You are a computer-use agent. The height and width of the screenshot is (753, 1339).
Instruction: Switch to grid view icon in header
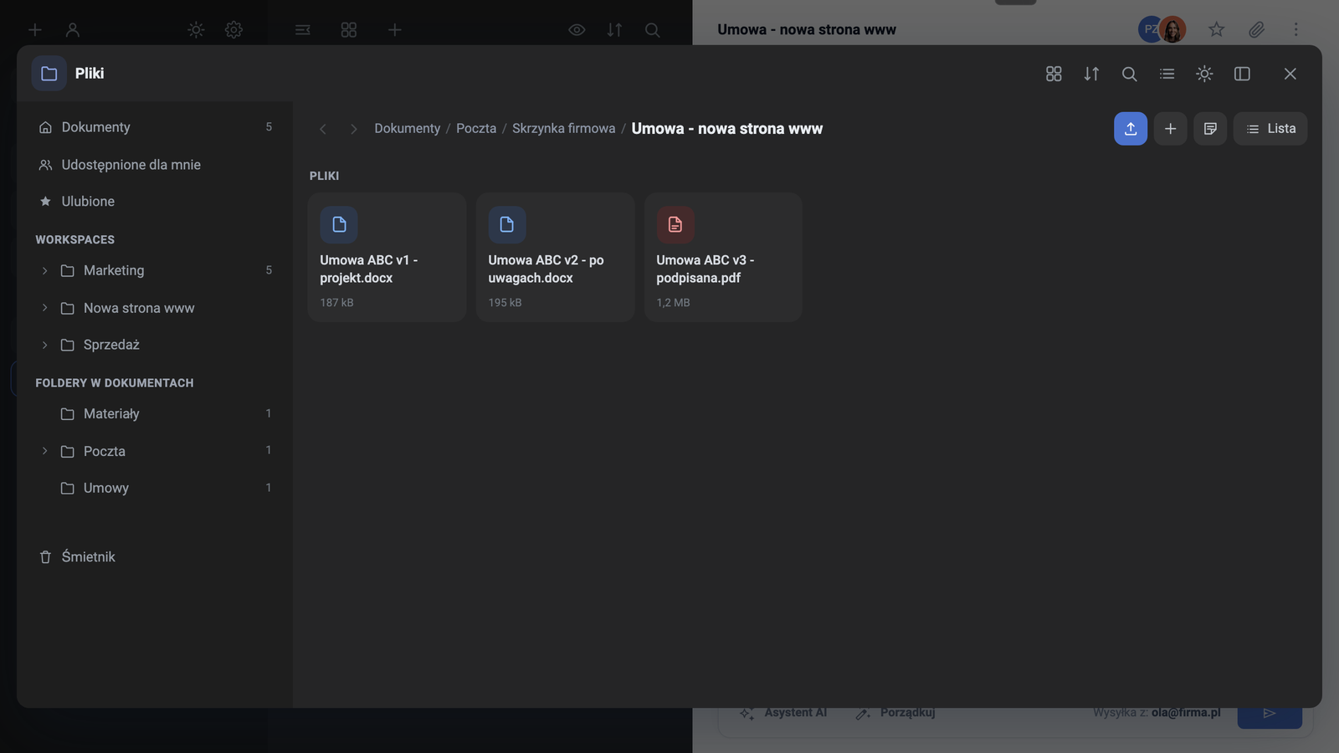1054,74
